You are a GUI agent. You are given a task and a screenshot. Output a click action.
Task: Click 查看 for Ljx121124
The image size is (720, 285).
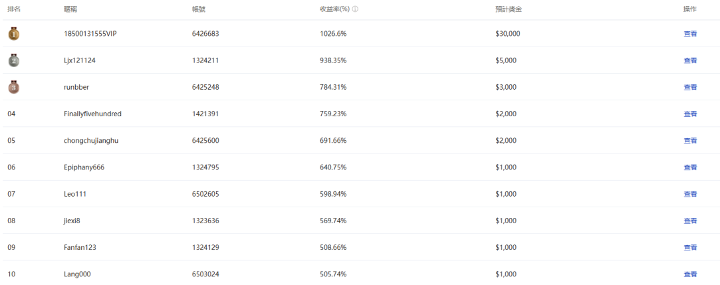690,60
